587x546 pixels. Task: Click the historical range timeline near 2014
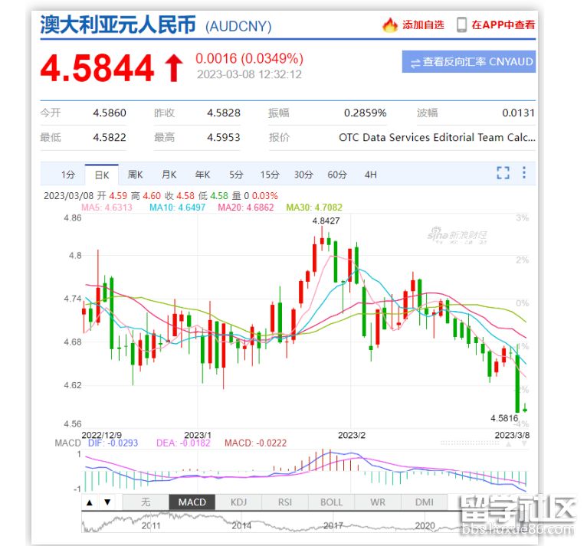(x=241, y=525)
